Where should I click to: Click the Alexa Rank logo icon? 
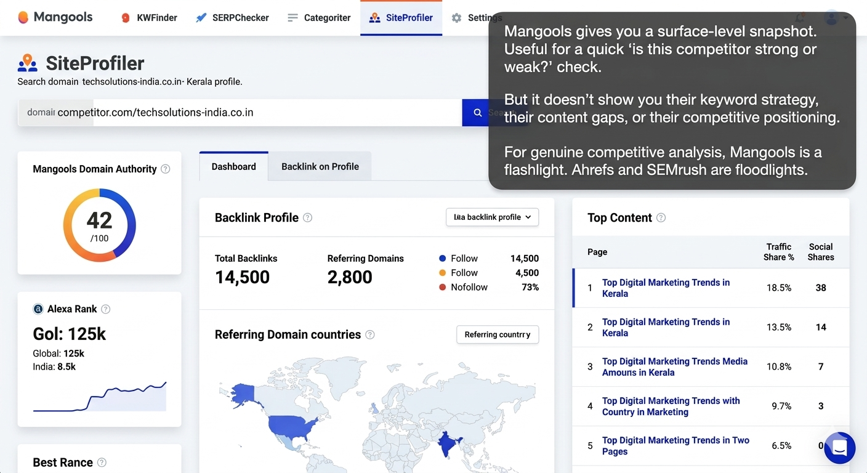(38, 309)
